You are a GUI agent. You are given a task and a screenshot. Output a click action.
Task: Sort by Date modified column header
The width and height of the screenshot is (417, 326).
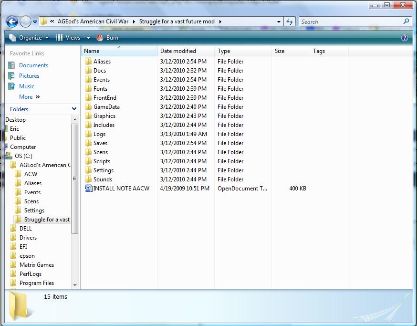178,51
